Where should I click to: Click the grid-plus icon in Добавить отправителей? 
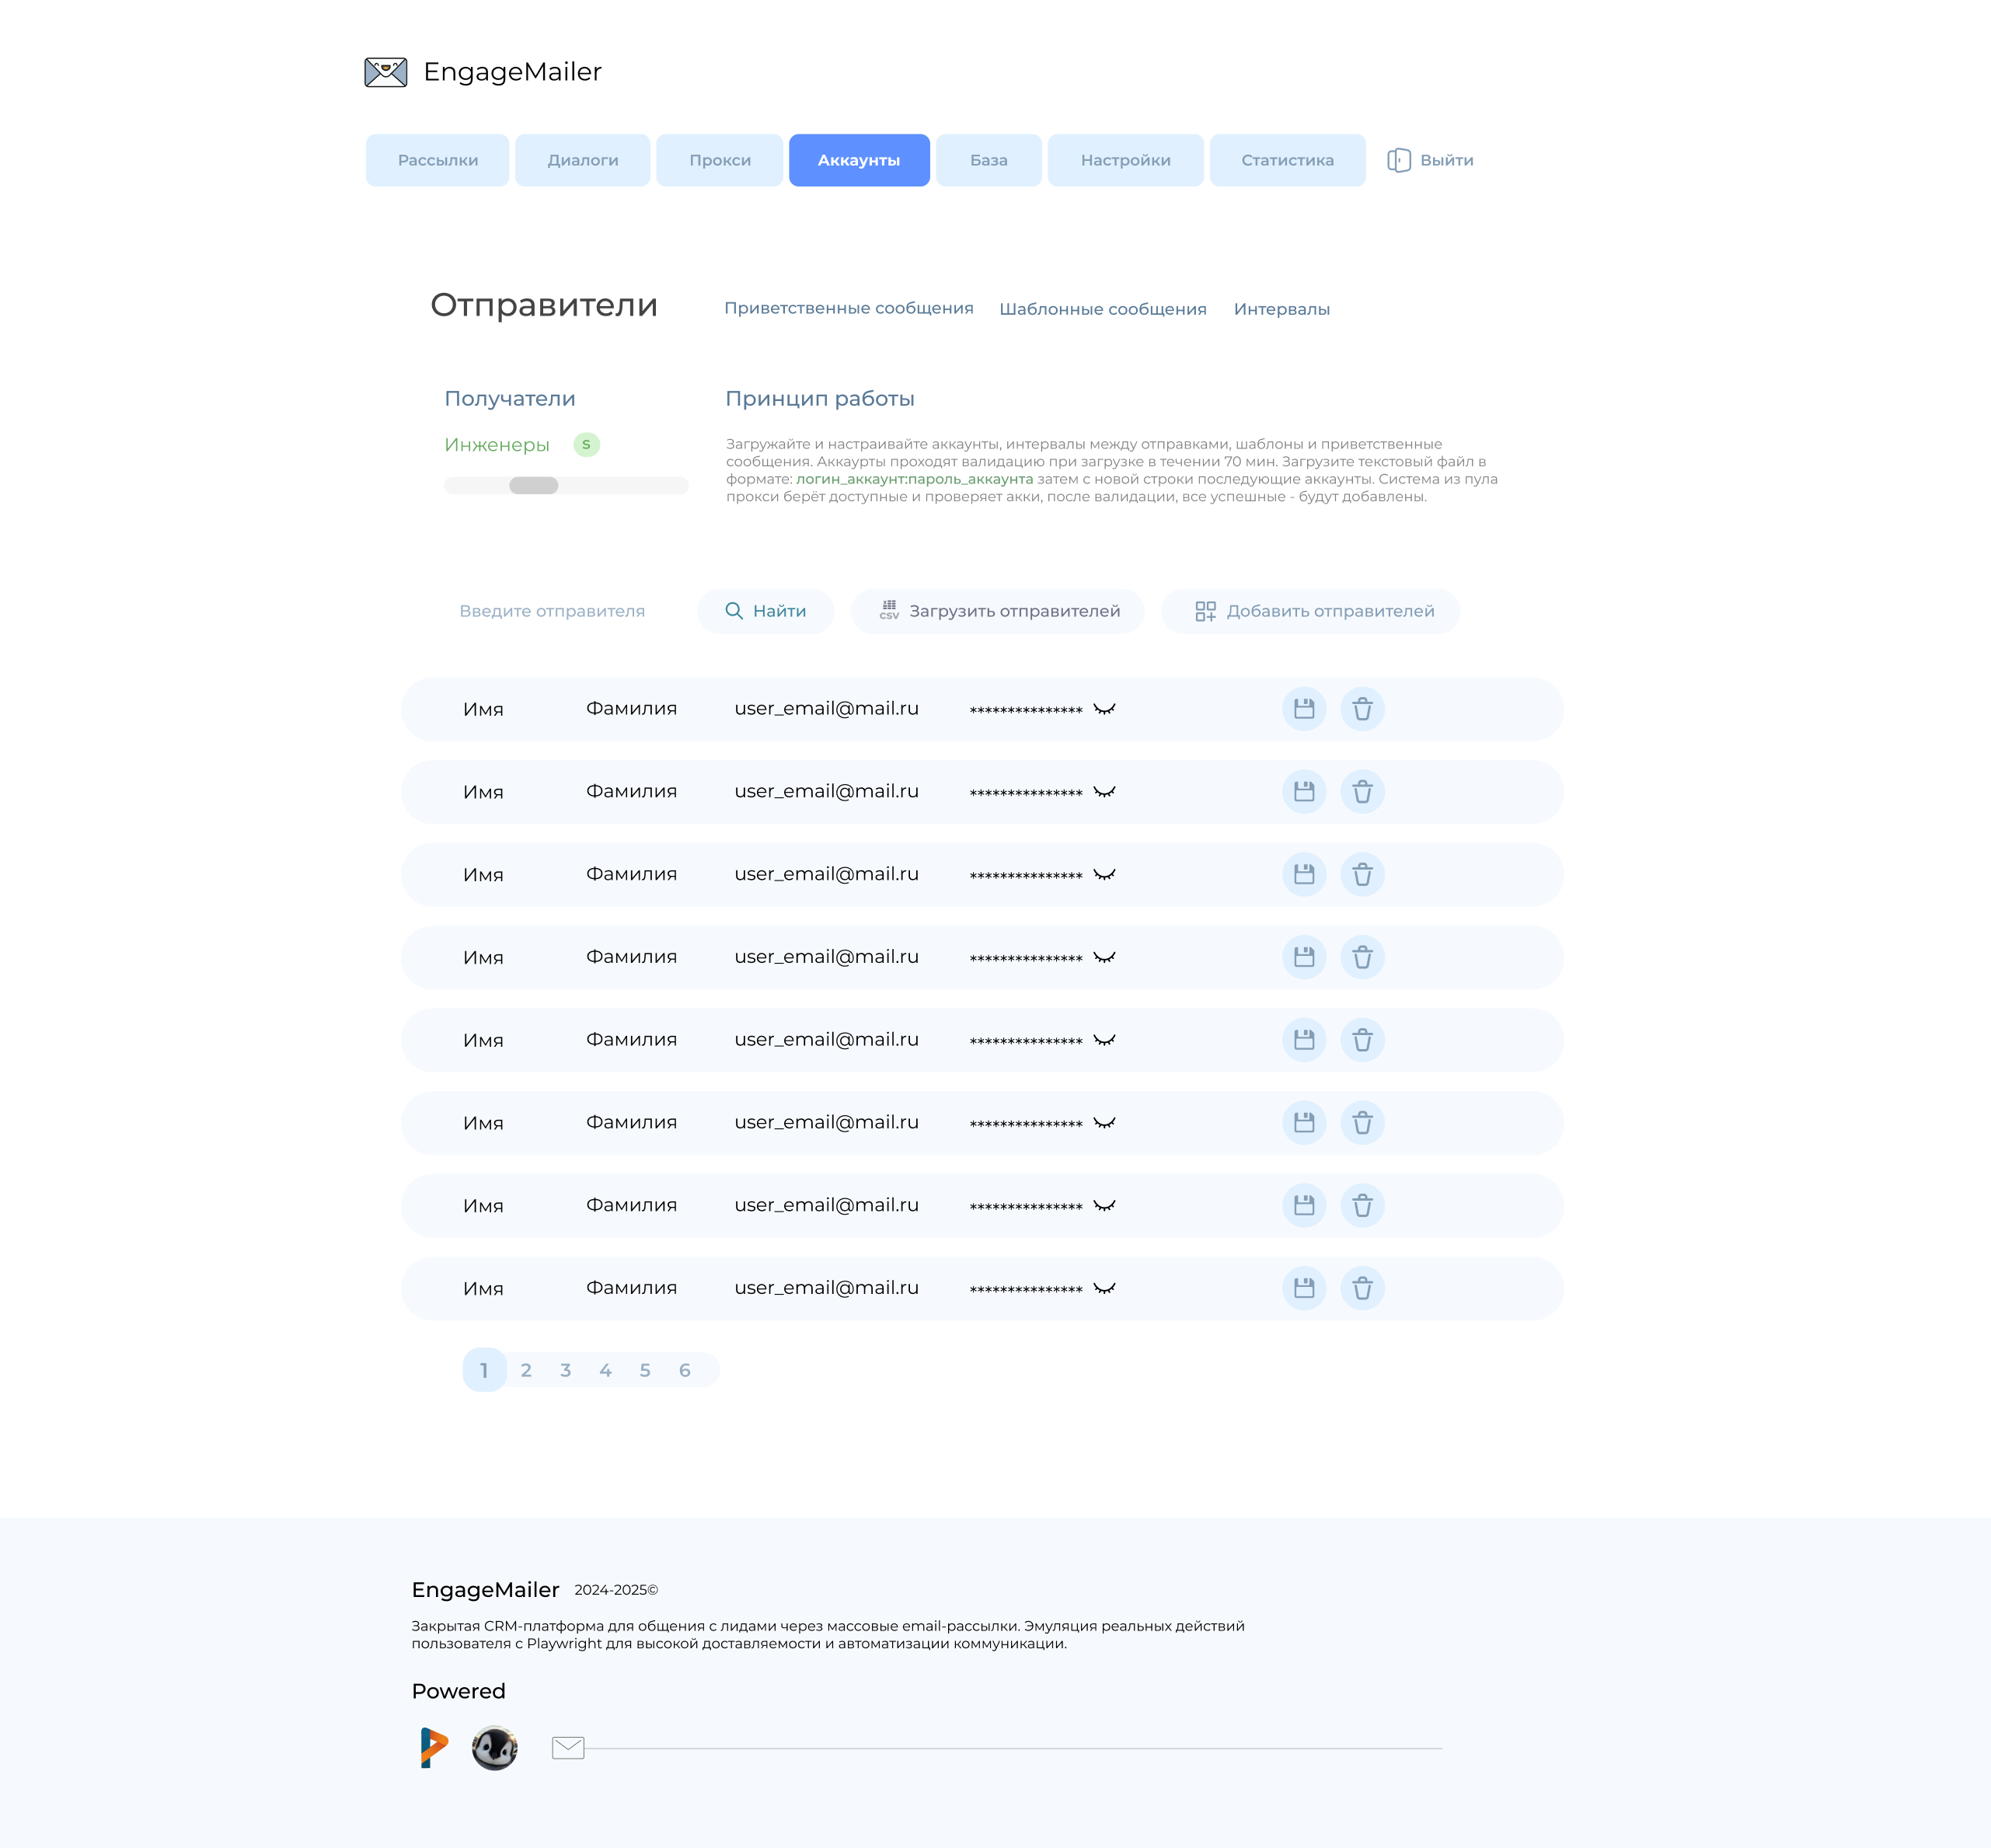tap(1206, 611)
